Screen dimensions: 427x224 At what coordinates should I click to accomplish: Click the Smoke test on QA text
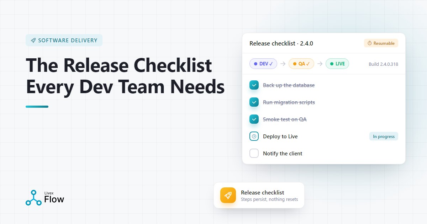coord(285,119)
